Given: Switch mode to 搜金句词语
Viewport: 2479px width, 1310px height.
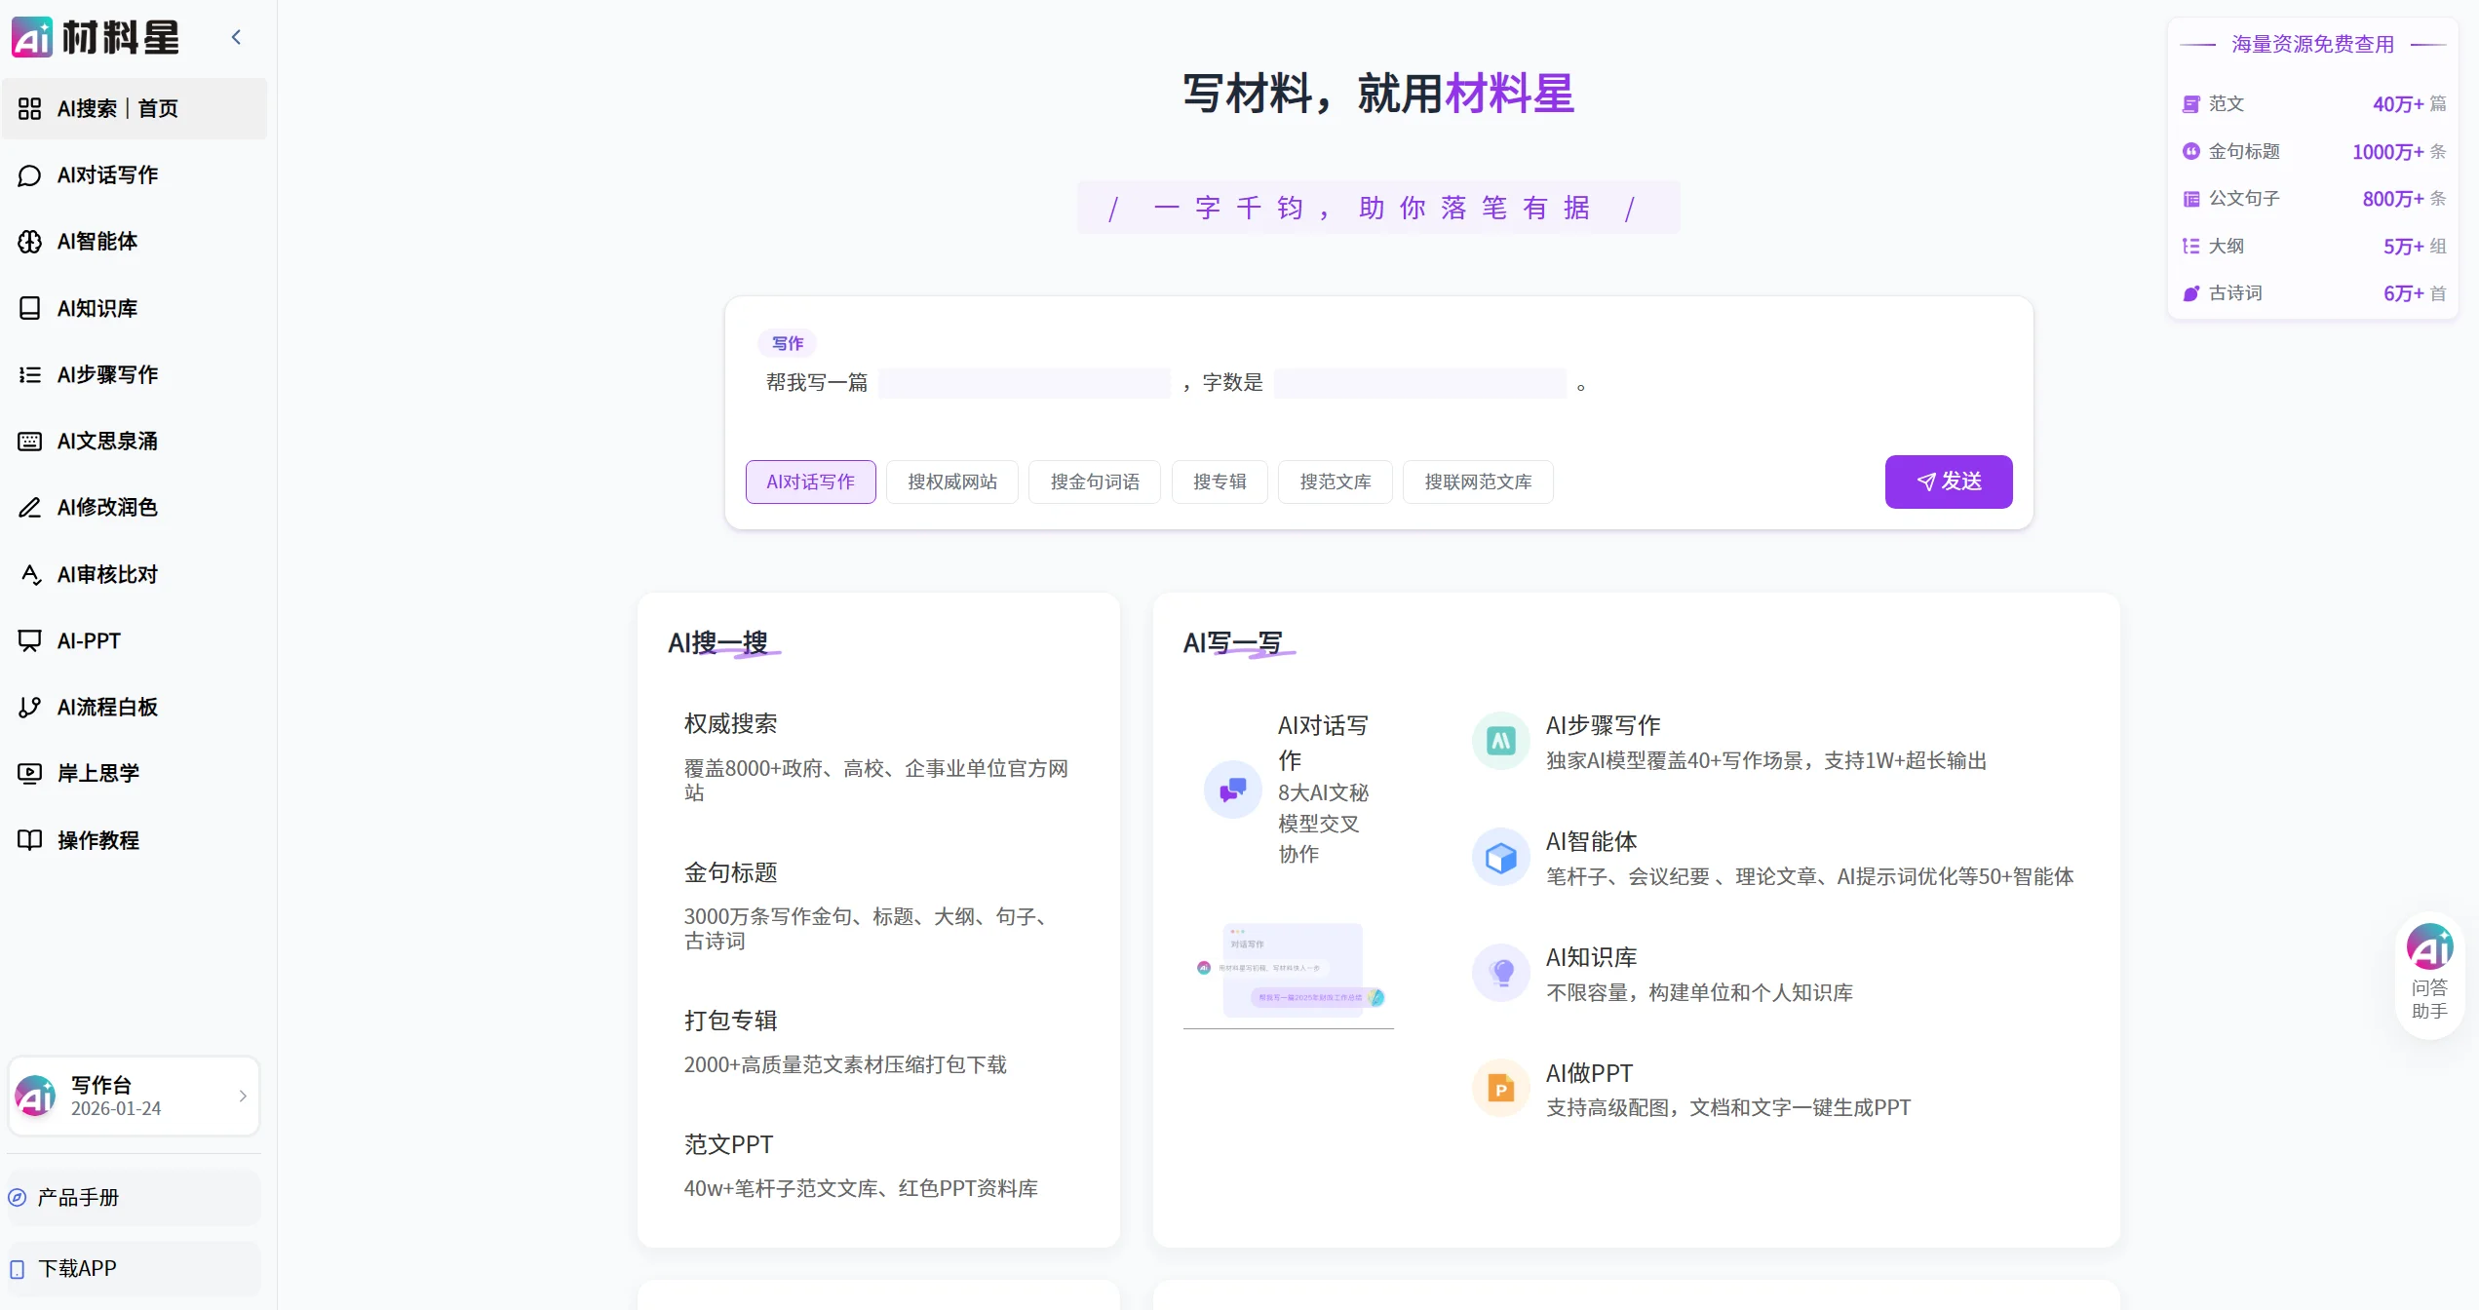Looking at the screenshot, I should point(1094,482).
